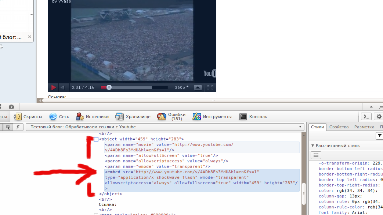Screen dimensions: 383x215
Task: Click the video progress slider handle
Action: 109,87
